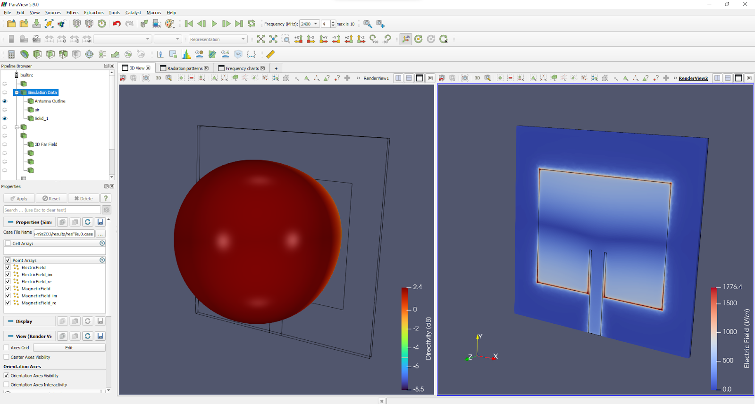This screenshot has width=755, height=404.
Task: Jump to first frame button
Action: pos(189,24)
